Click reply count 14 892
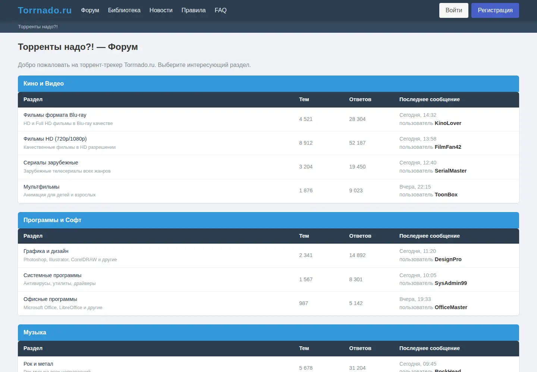Image resolution: width=537 pixels, height=372 pixels. (357, 255)
